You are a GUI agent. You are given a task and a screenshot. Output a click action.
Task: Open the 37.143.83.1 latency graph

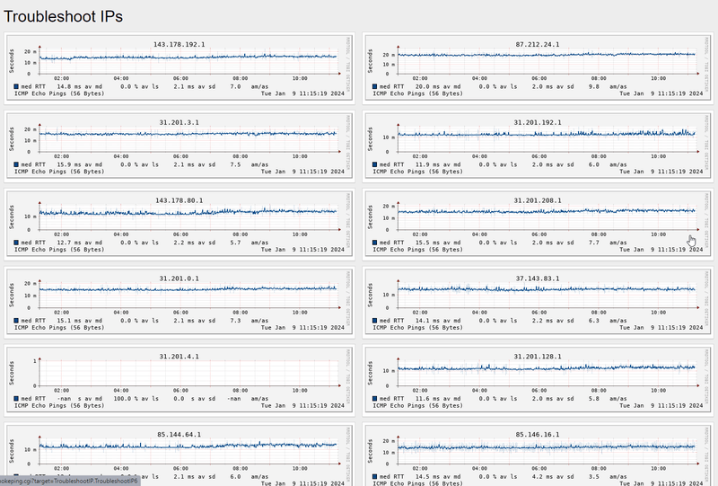tap(538, 302)
